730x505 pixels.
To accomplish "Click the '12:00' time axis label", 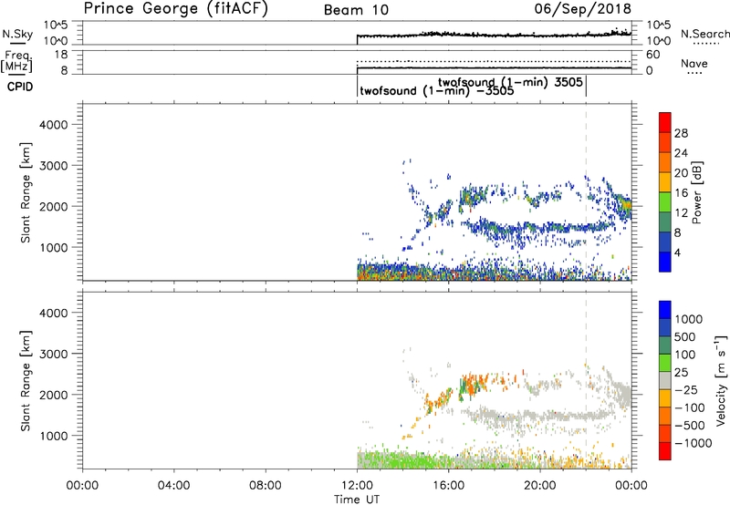I will [357, 486].
